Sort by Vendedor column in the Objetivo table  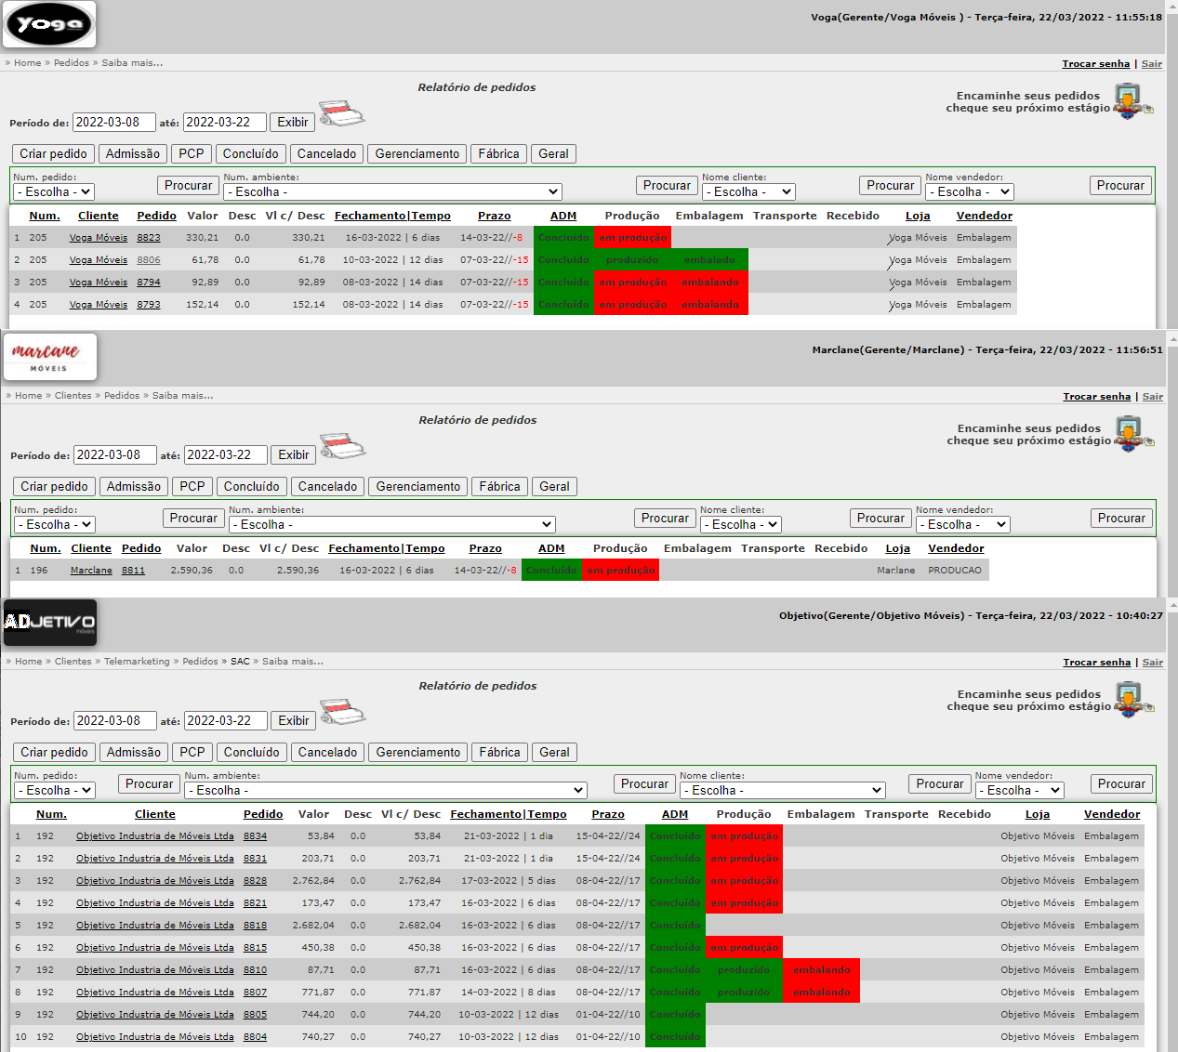(x=1112, y=814)
